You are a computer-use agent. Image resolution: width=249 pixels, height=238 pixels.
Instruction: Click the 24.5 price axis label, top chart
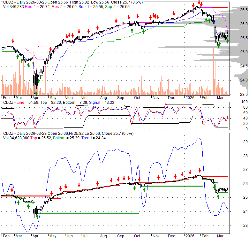click(244, 66)
